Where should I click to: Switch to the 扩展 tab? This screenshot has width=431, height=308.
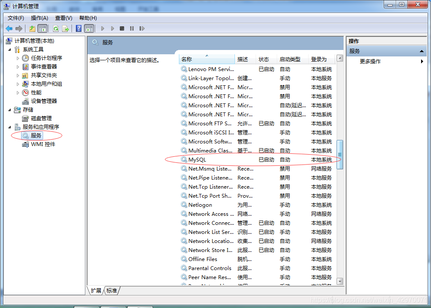[96, 291]
